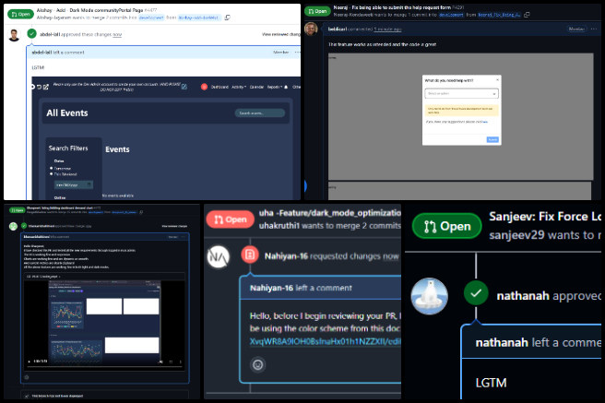The height and width of the screenshot is (403, 605).
Task: Click abdel-lail's green approval check icon
Action: pos(32,34)
